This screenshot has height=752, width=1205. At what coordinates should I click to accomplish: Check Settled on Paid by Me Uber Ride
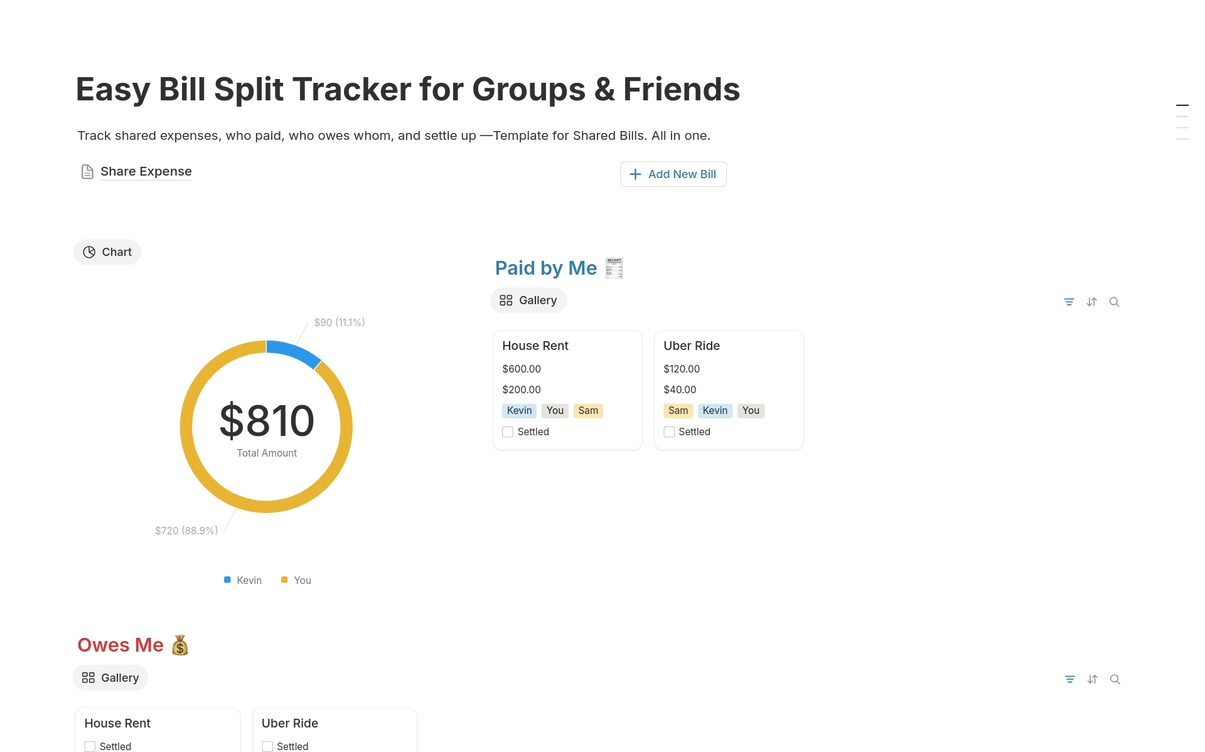point(669,432)
